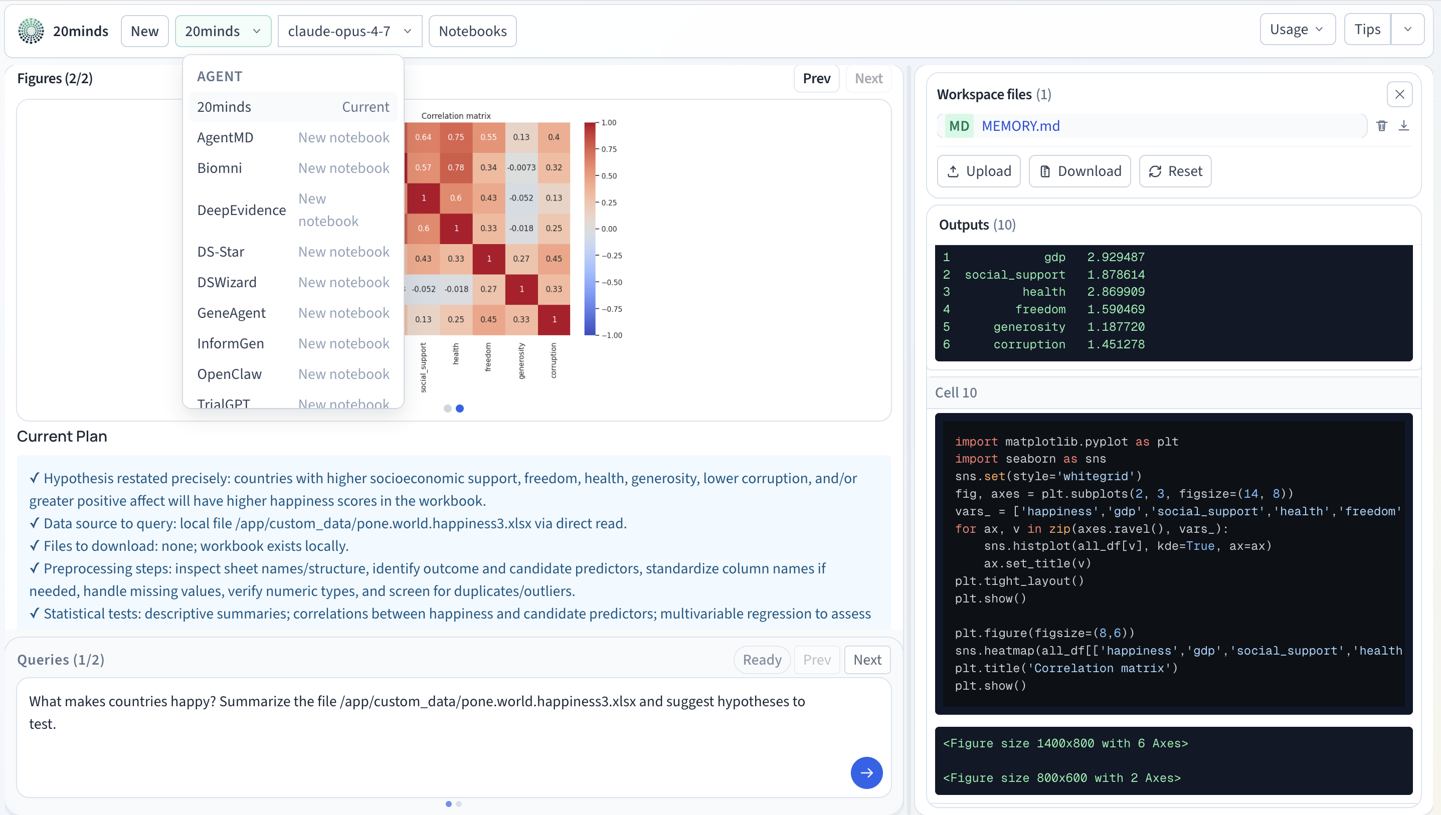This screenshot has height=815, width=1441.
Task: Close the Workspace files panel
Action: pos(1400,94)
